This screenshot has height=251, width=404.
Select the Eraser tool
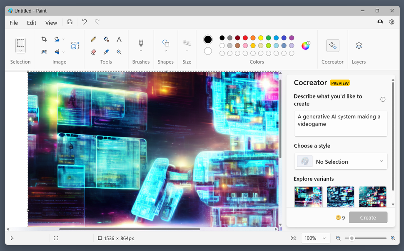coord(93,52)
